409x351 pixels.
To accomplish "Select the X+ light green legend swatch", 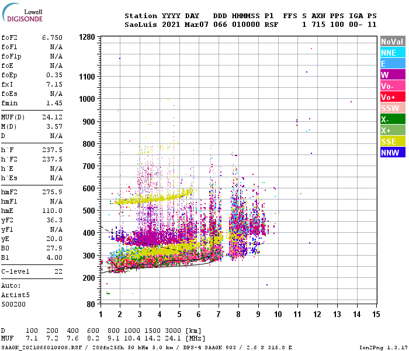I will pyautogui.click(x=393, y=130).
